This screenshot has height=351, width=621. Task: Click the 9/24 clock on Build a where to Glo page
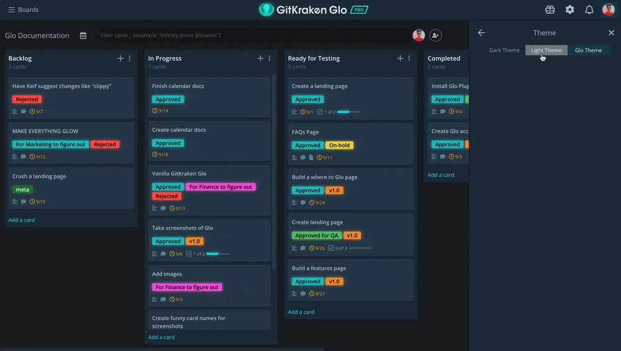tap(317, 203)
